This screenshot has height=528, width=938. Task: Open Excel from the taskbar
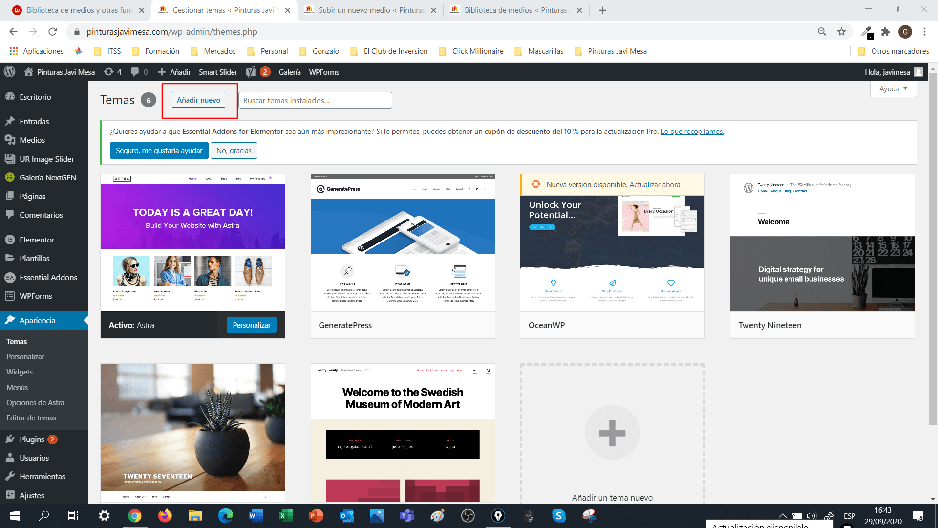coord(286,516)
